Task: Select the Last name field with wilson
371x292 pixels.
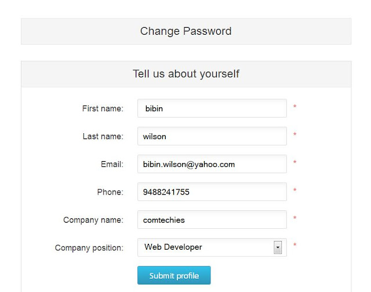Action: coord(212,136)
